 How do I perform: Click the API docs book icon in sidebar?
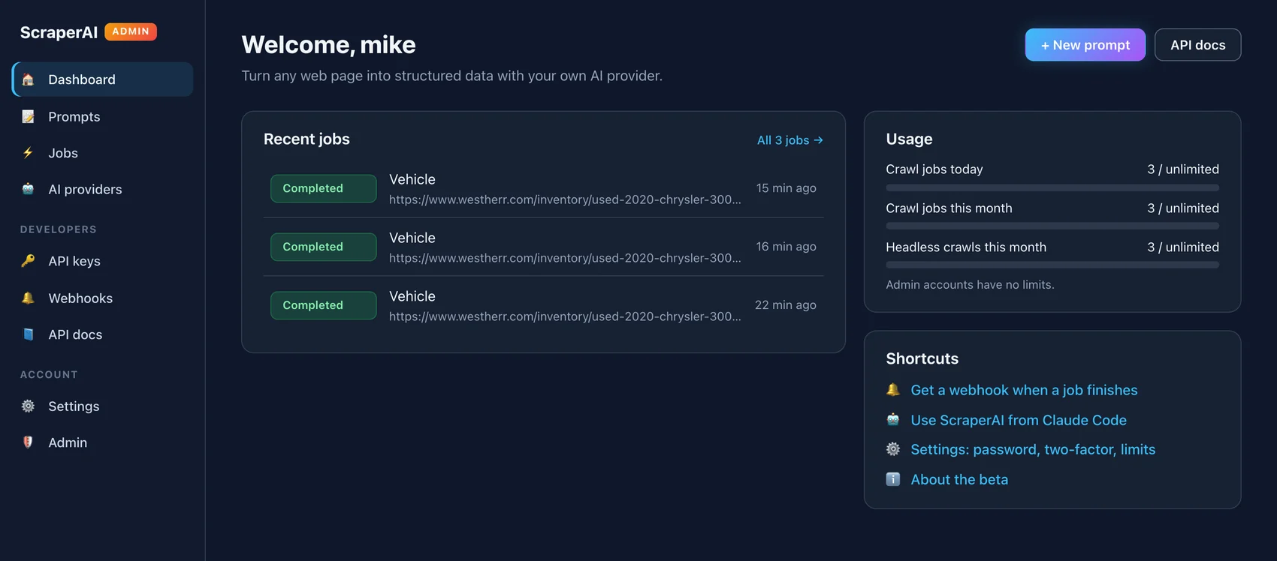[28, 334]
